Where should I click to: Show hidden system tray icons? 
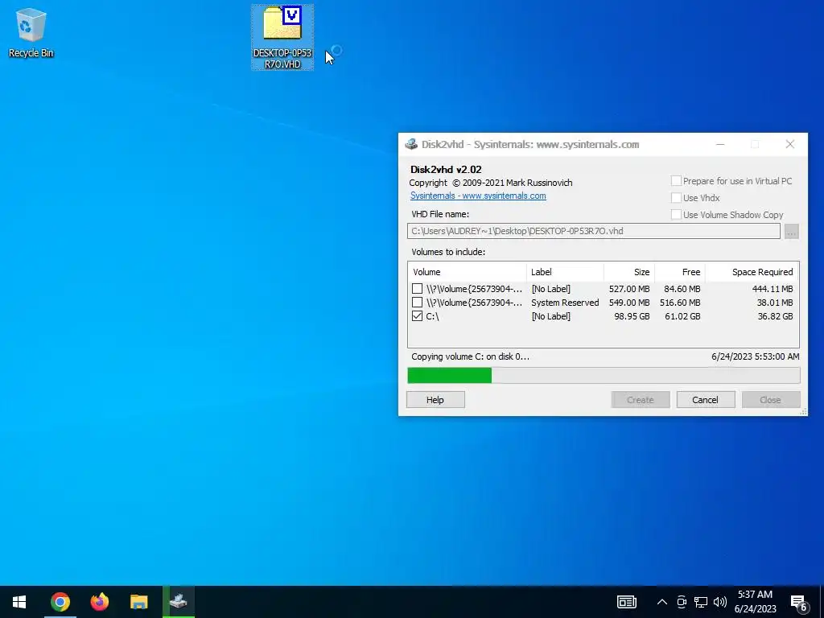(662, 602)
